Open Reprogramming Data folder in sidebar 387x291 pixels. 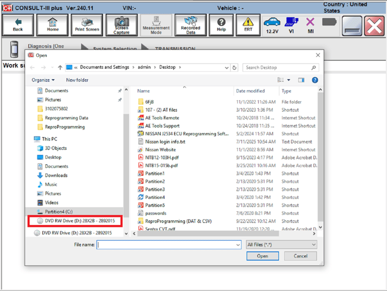(x=63, y=118)
